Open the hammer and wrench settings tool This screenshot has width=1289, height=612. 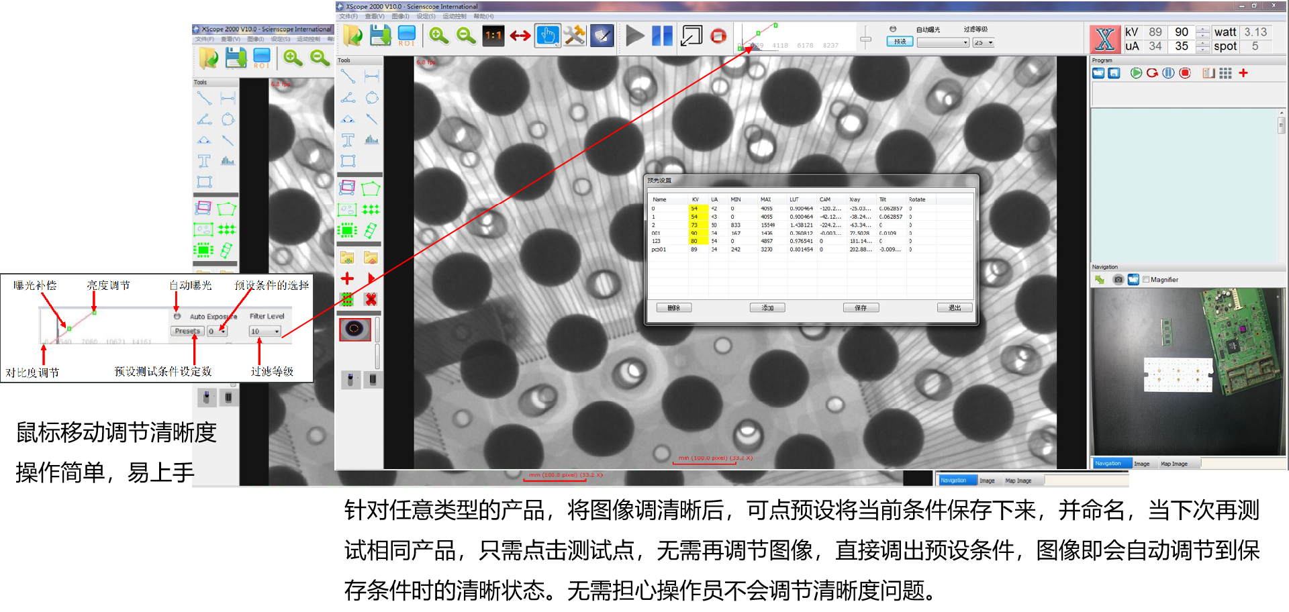click(575, 36)
